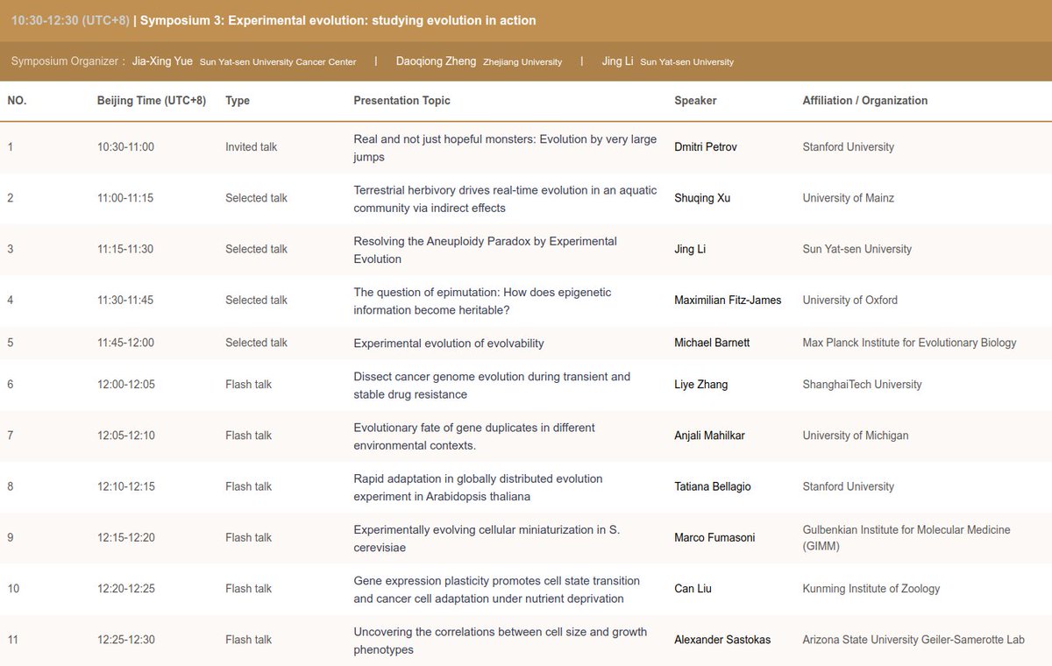Select the 12:20-12:25 time cell
Viewport: 1052px width, 666px height.
[x=125, y=588]
